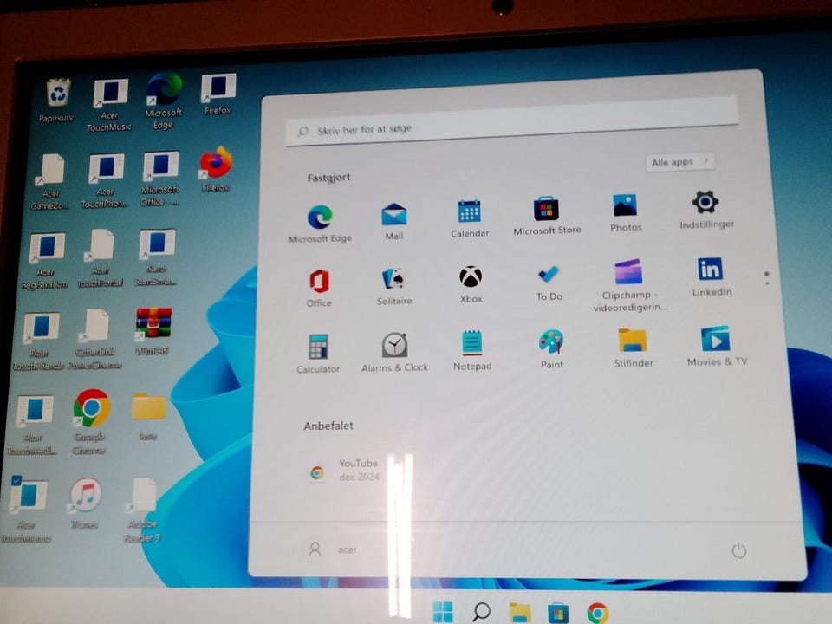832x624 pixels.
Task: Select the top-row Firefox shortcut with blank icon
Action: 218,94
